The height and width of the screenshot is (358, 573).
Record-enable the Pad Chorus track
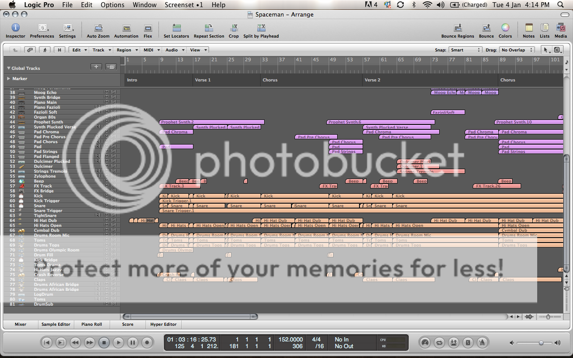coord(98,142)
